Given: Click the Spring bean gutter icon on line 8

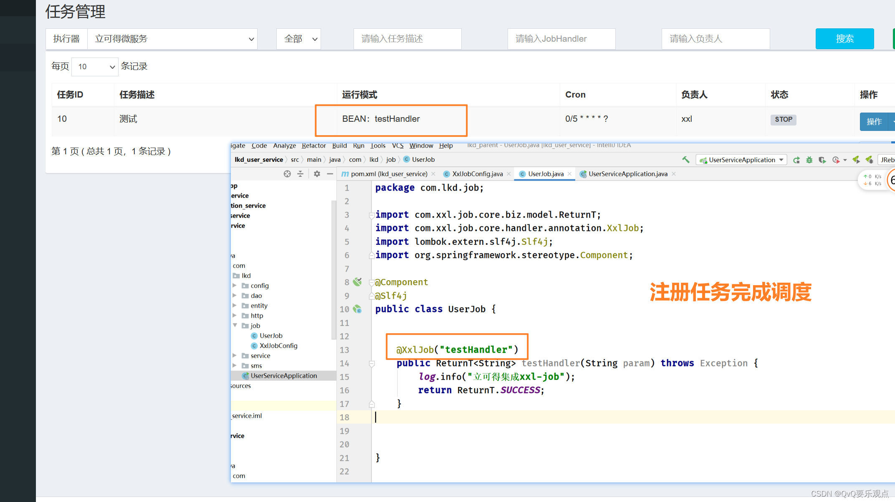Looking at the screenshot, I should [357, 282].
